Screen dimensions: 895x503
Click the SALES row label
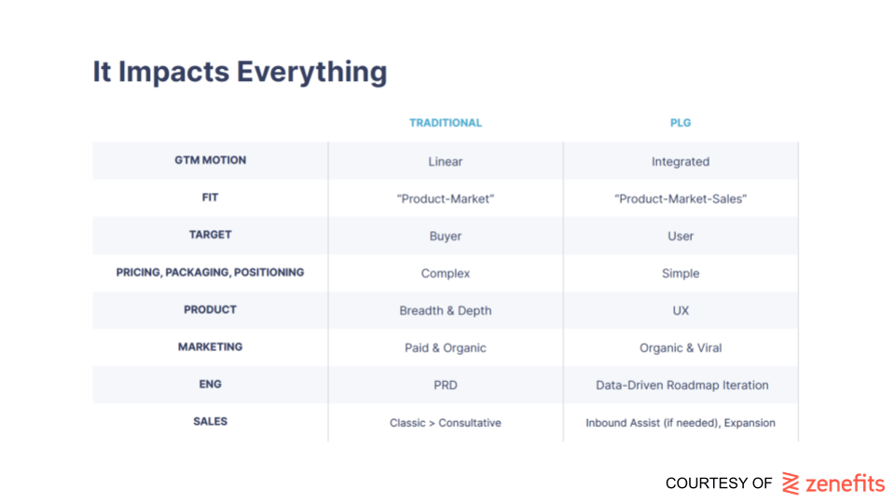coord(210,421)
